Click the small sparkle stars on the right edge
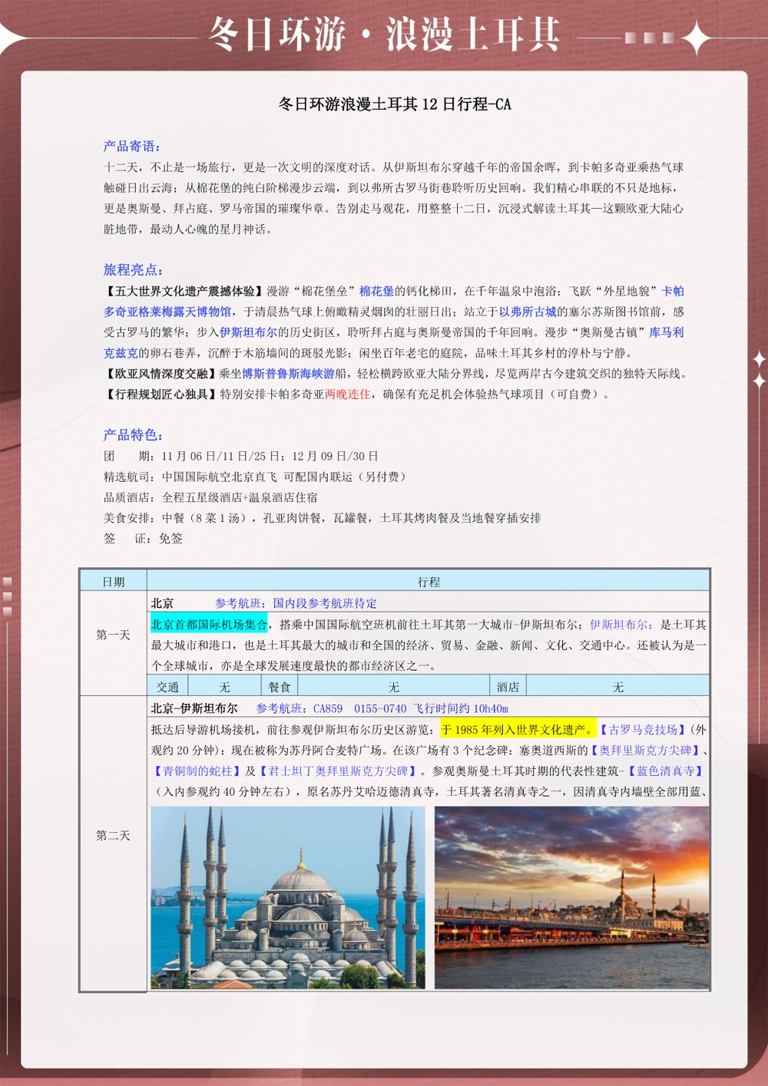Image resolution: width=768 pixels, height=1086 pixels. [759, 369]
